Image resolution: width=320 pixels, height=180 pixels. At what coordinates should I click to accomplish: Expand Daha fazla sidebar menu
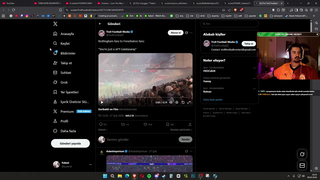pos(64,131)
